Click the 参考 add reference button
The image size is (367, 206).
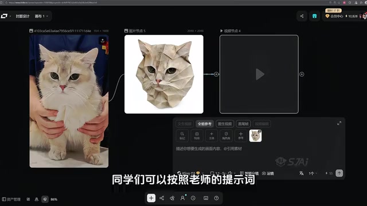(x=241, y=136)
